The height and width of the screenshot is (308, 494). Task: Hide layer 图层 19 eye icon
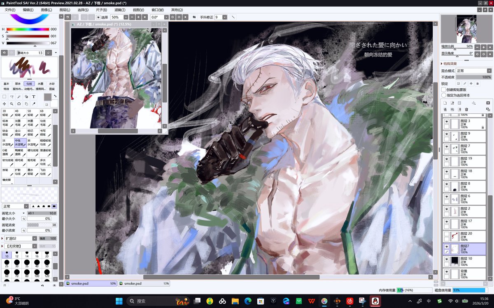(446, 158)
